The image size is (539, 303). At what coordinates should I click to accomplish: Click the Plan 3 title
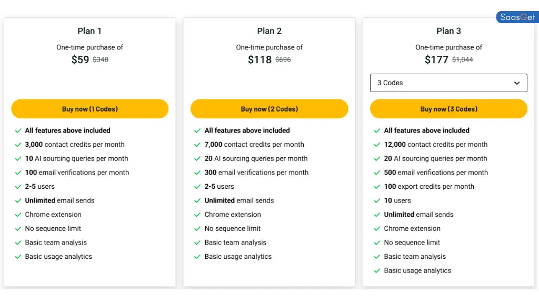(448, 31)
